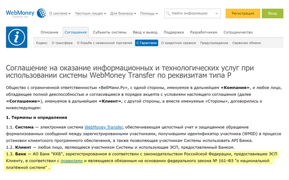Click the WebMoney globe logo icon
The height and width of the screenshot is (180, 289).
[42, 13]
